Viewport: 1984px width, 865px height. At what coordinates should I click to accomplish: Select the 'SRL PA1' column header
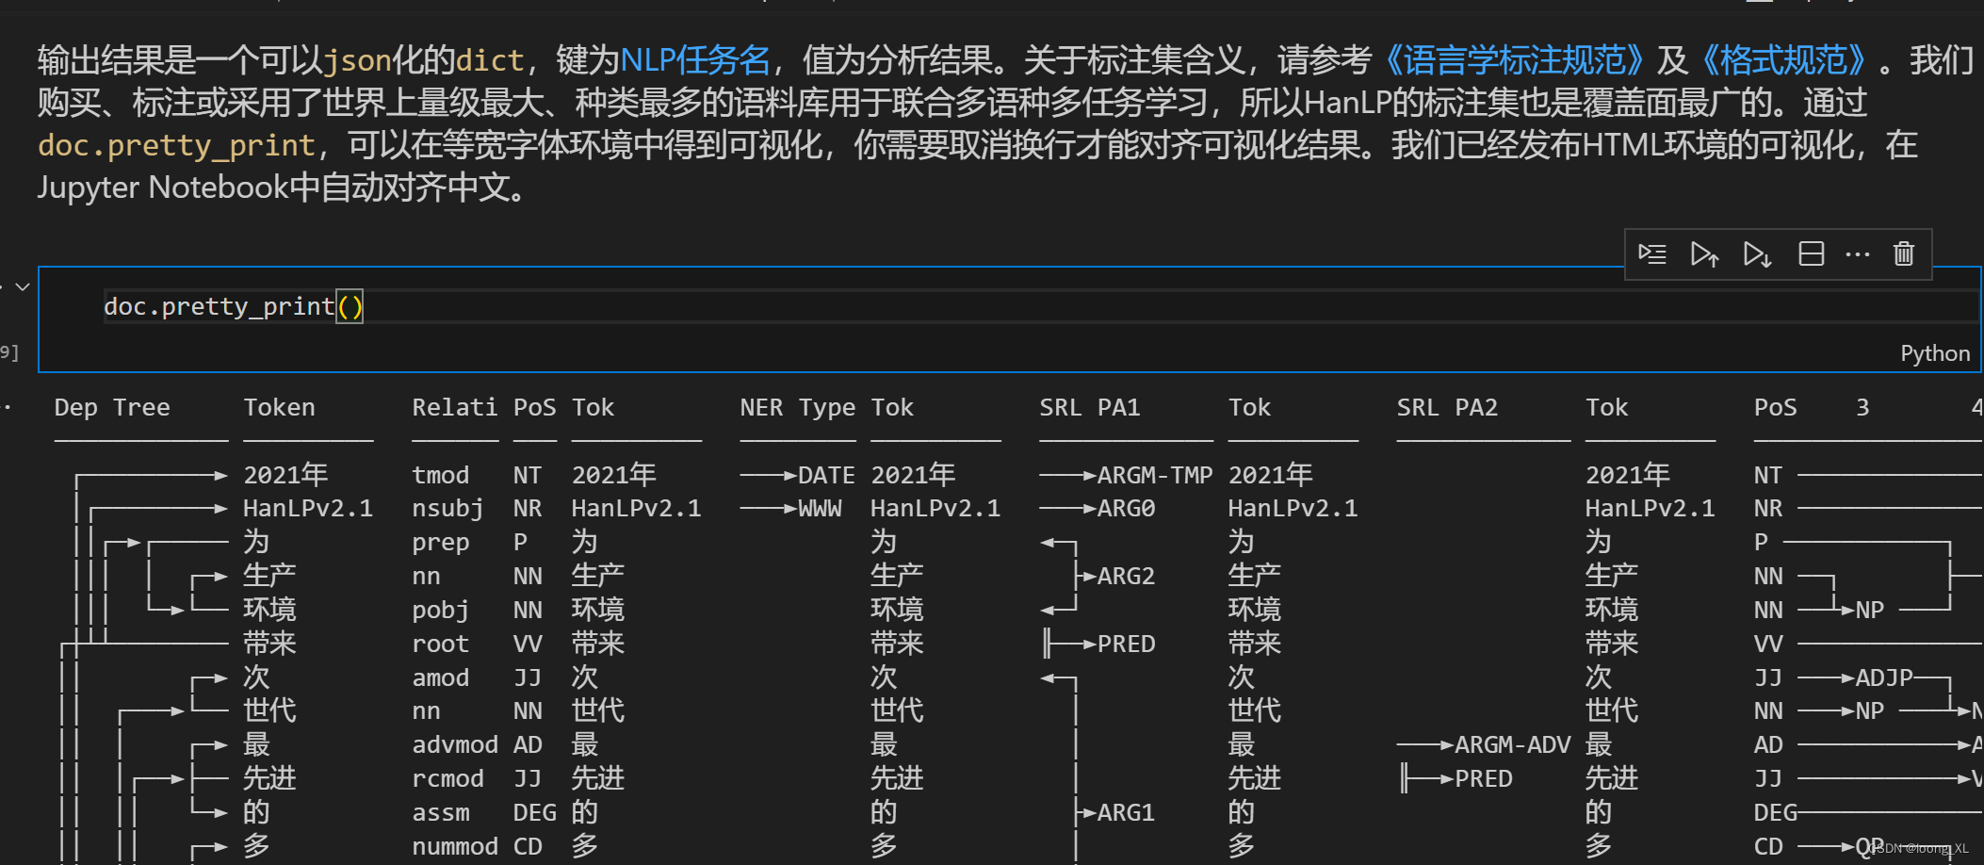coord(1090,407)
